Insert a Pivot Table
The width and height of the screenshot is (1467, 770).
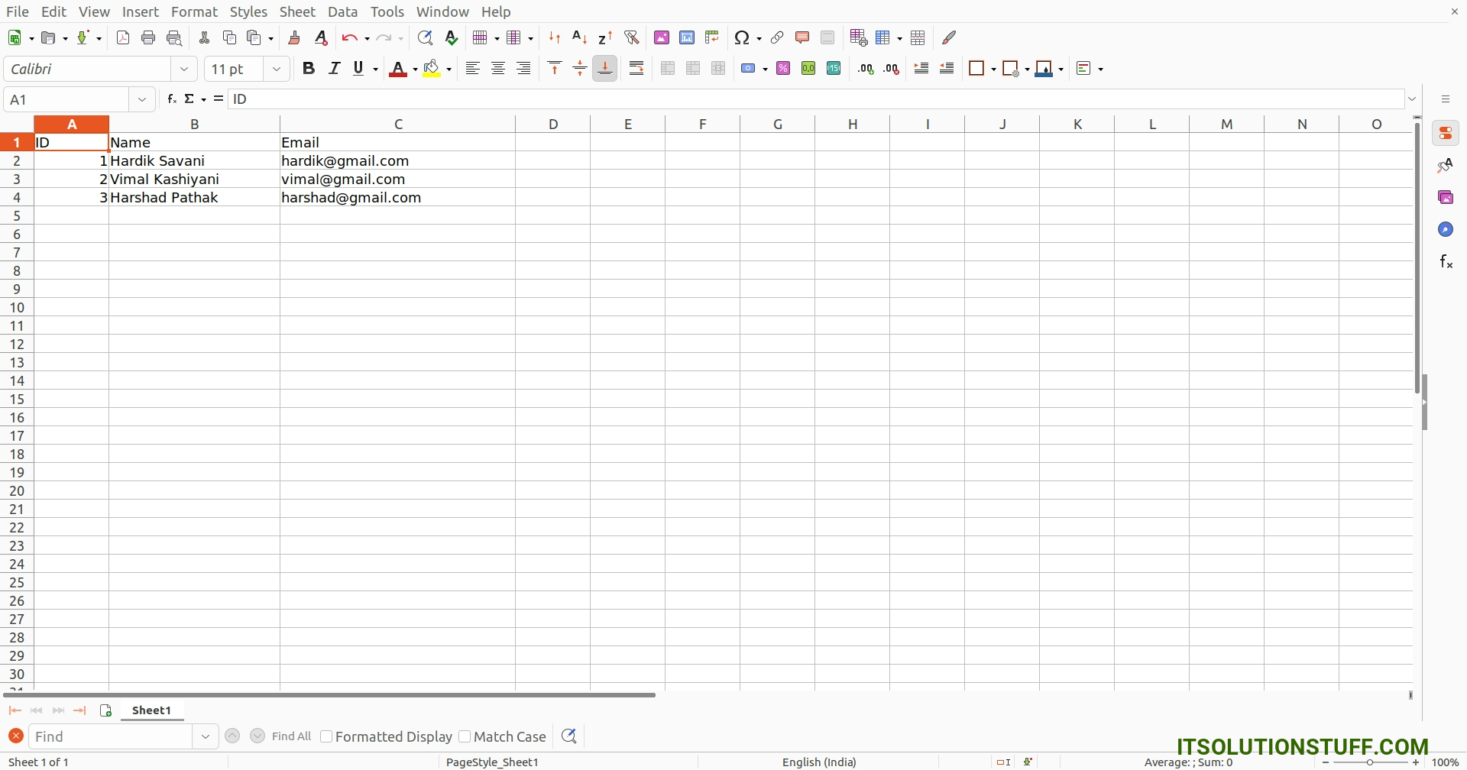click(x=713, y=37)
